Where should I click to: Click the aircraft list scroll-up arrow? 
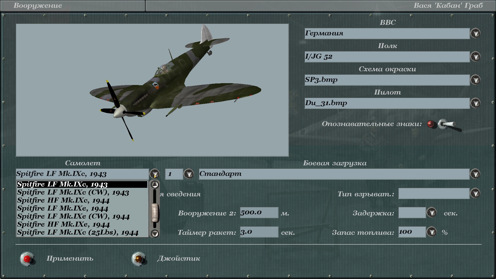(x=155, y=184)
